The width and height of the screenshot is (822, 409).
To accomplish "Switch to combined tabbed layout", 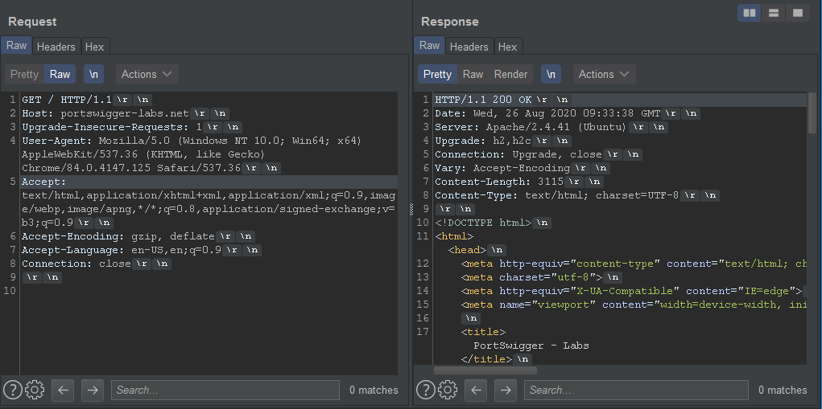I will point(797,13).
